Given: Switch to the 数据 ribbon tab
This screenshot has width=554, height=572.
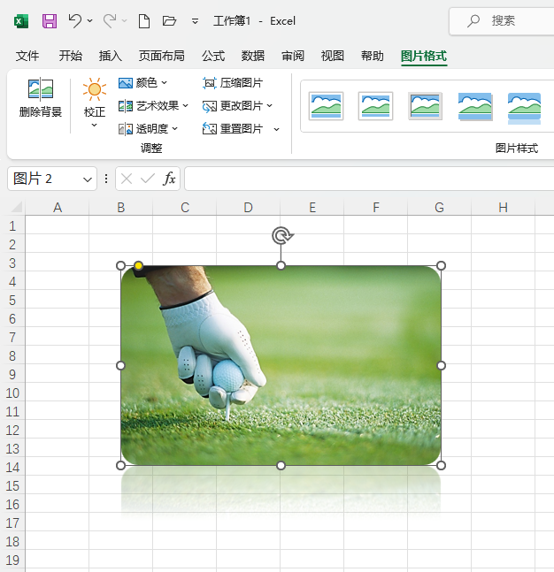Looking at the screenshot, I should click(253, 56).
